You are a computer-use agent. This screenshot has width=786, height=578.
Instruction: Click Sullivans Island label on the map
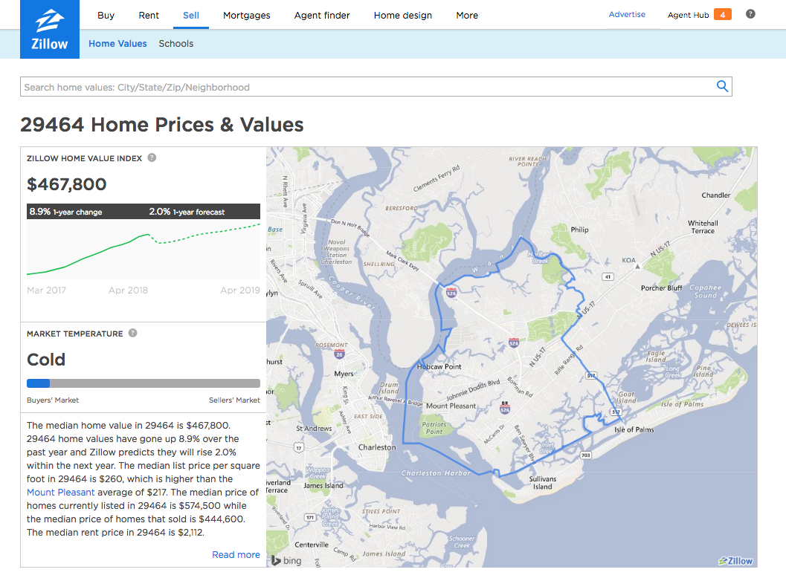tap(542, 482)
